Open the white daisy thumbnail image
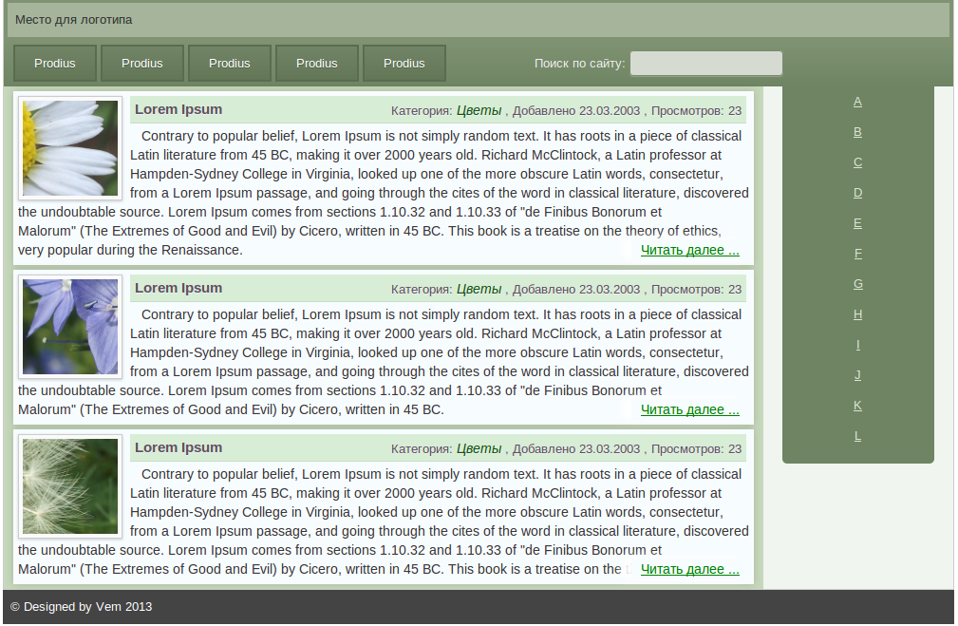The height and width of the screenshot is (626, 958). click(x=70, y=148)
